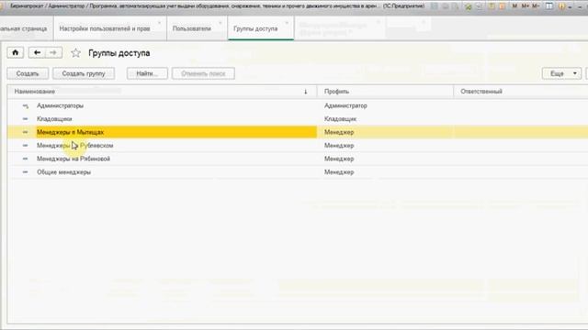Click the Создать button

tap(28, 73)
